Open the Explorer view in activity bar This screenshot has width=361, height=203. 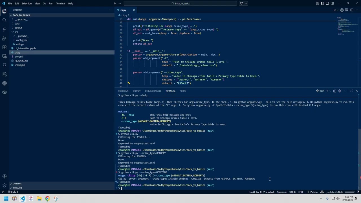tap(4, 11)
